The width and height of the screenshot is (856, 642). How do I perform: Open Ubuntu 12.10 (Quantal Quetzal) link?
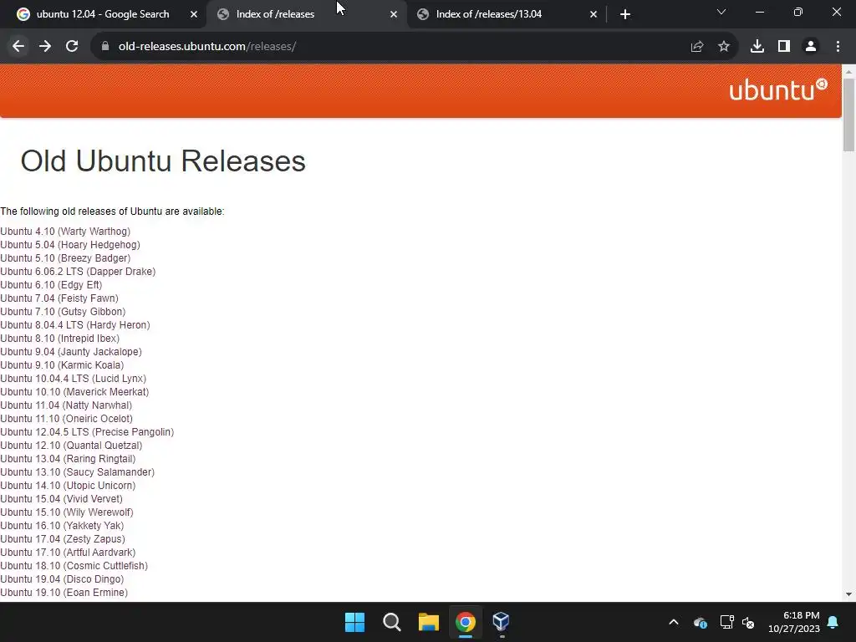click(72, 446)
